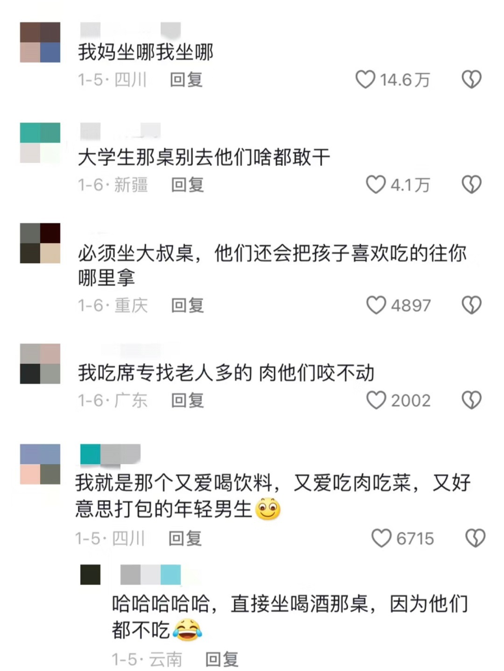Screen dimensions: 504x671
Task: Reply to the 四川 comment "我妈坐哪我坐哪"
Action: tap(186, 80)
